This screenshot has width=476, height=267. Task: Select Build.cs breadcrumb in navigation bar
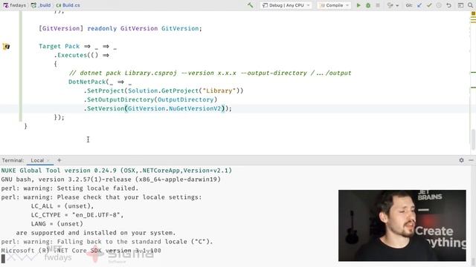[68, 5]
